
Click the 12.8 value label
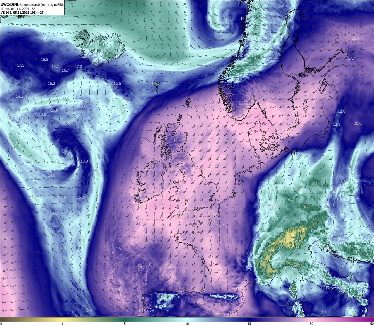tap(342, 111)
